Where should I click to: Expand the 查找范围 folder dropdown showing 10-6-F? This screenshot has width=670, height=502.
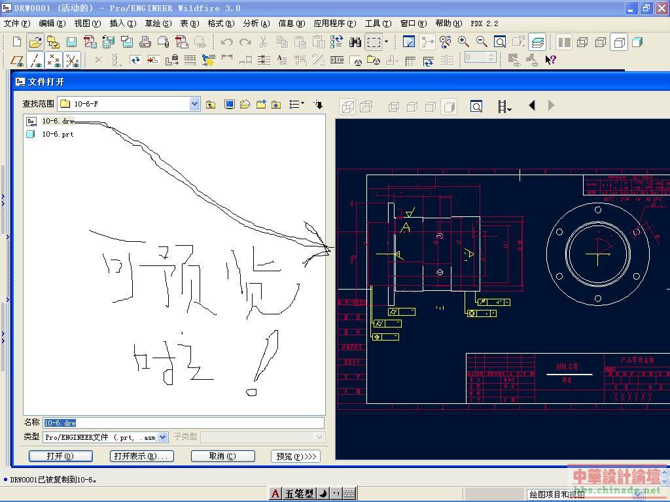tap(194, 104)
